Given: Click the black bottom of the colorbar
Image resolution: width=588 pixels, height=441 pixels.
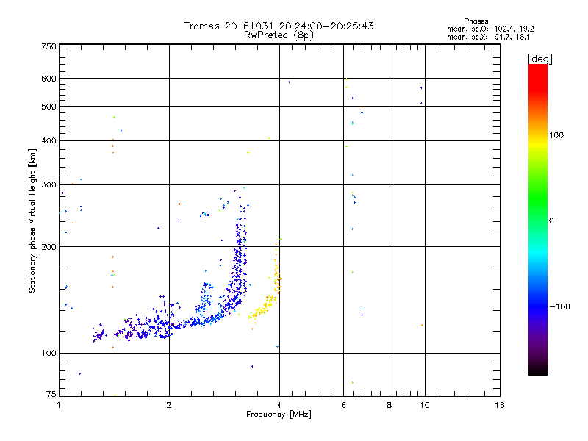Looking at the screenshot, I should [538, 370].
